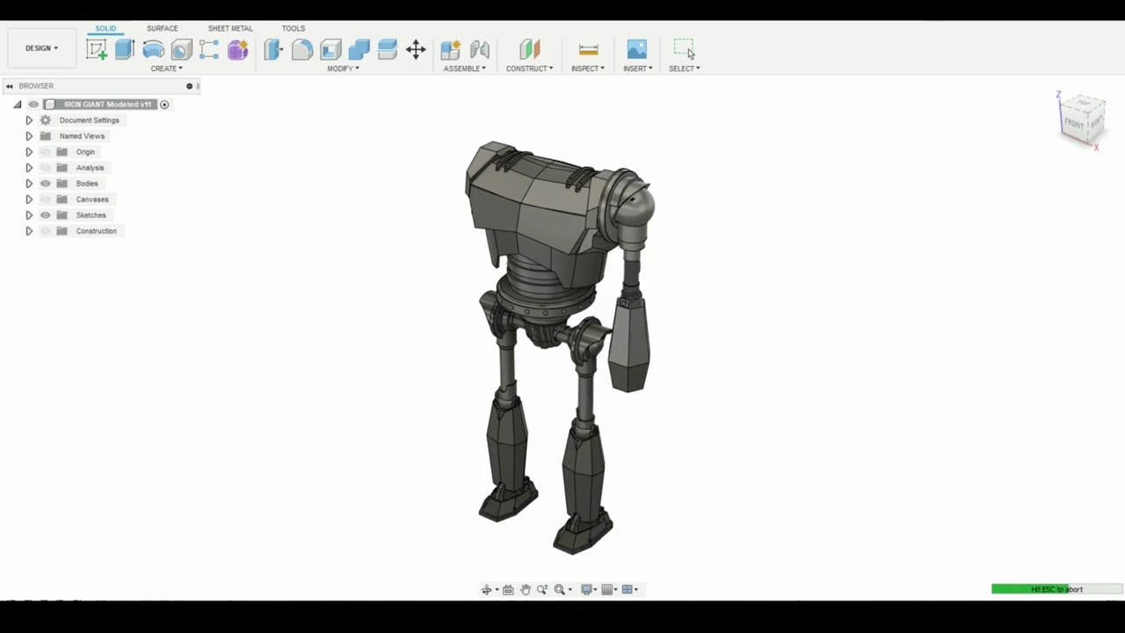Select the Zoom tool

pos(542,590)
